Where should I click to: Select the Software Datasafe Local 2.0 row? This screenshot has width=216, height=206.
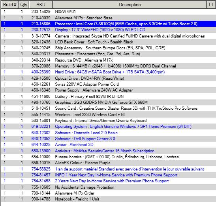tap(109, 133)
